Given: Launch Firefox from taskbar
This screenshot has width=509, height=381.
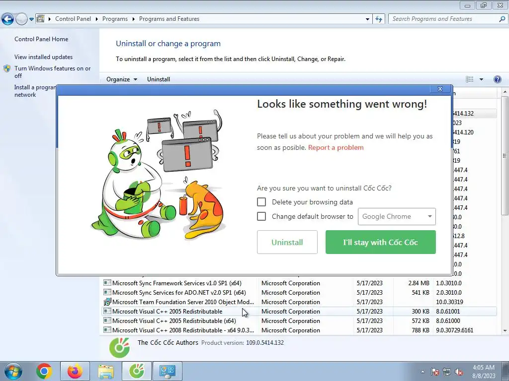Looking at the screenshot, I should click(x=75, y=371).
